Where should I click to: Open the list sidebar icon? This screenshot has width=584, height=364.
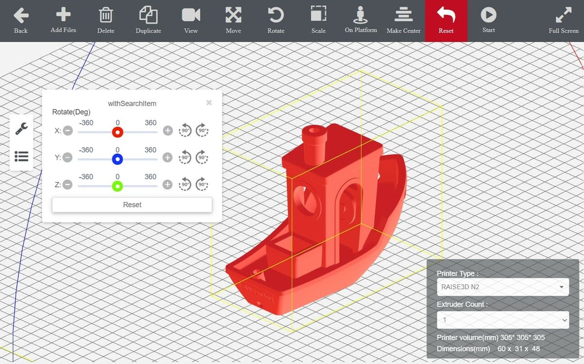pyautogui.click(x=21, y=156)
